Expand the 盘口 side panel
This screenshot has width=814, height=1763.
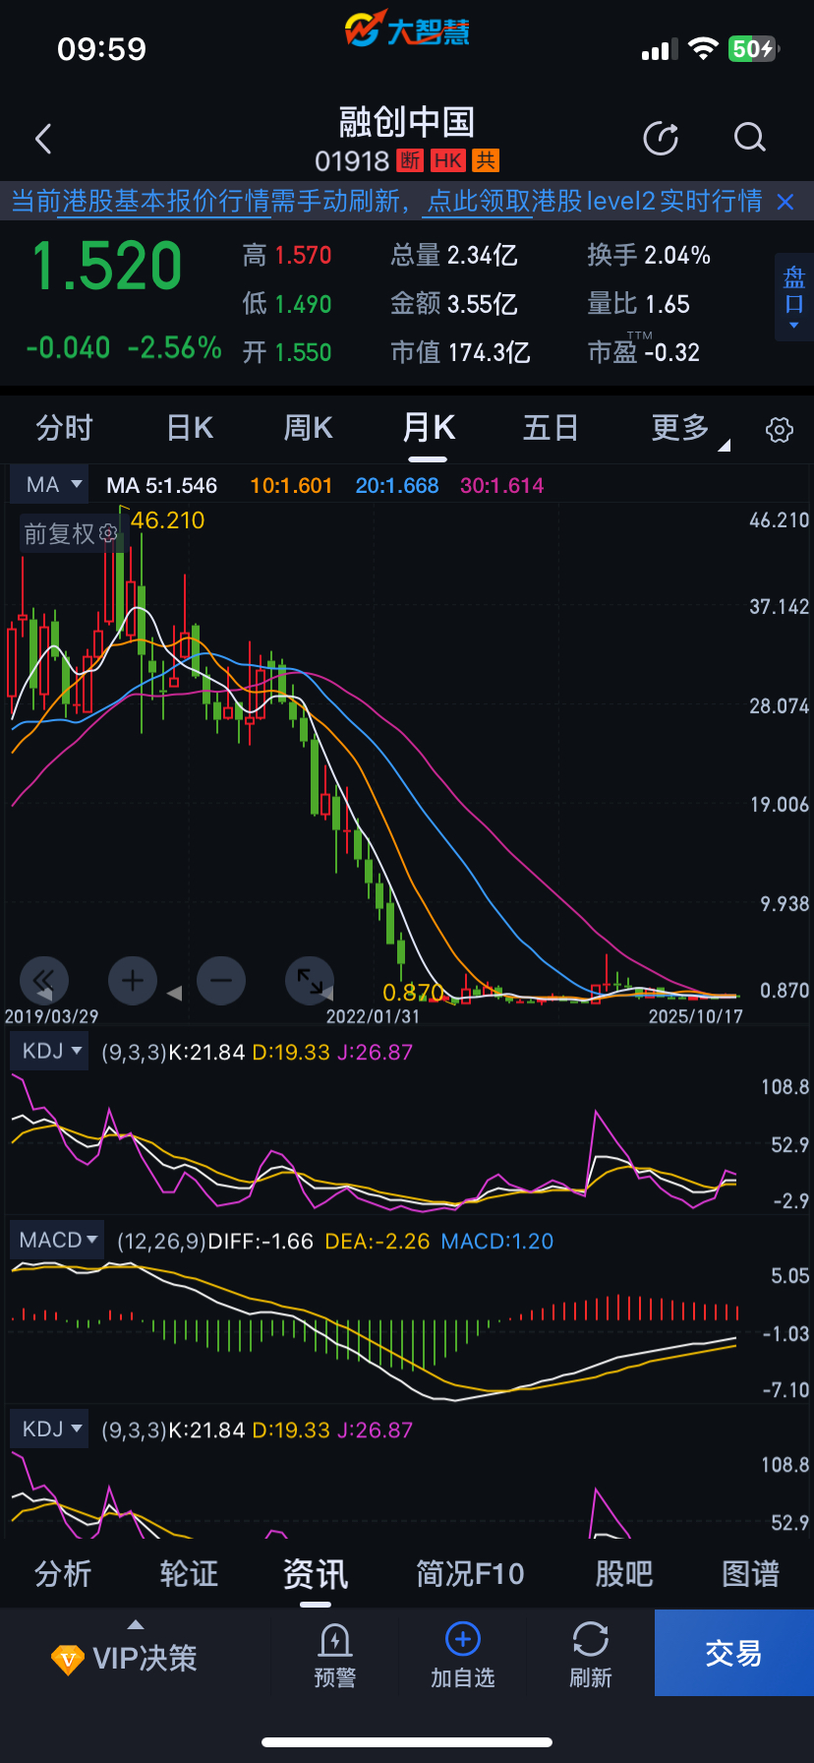794,297
